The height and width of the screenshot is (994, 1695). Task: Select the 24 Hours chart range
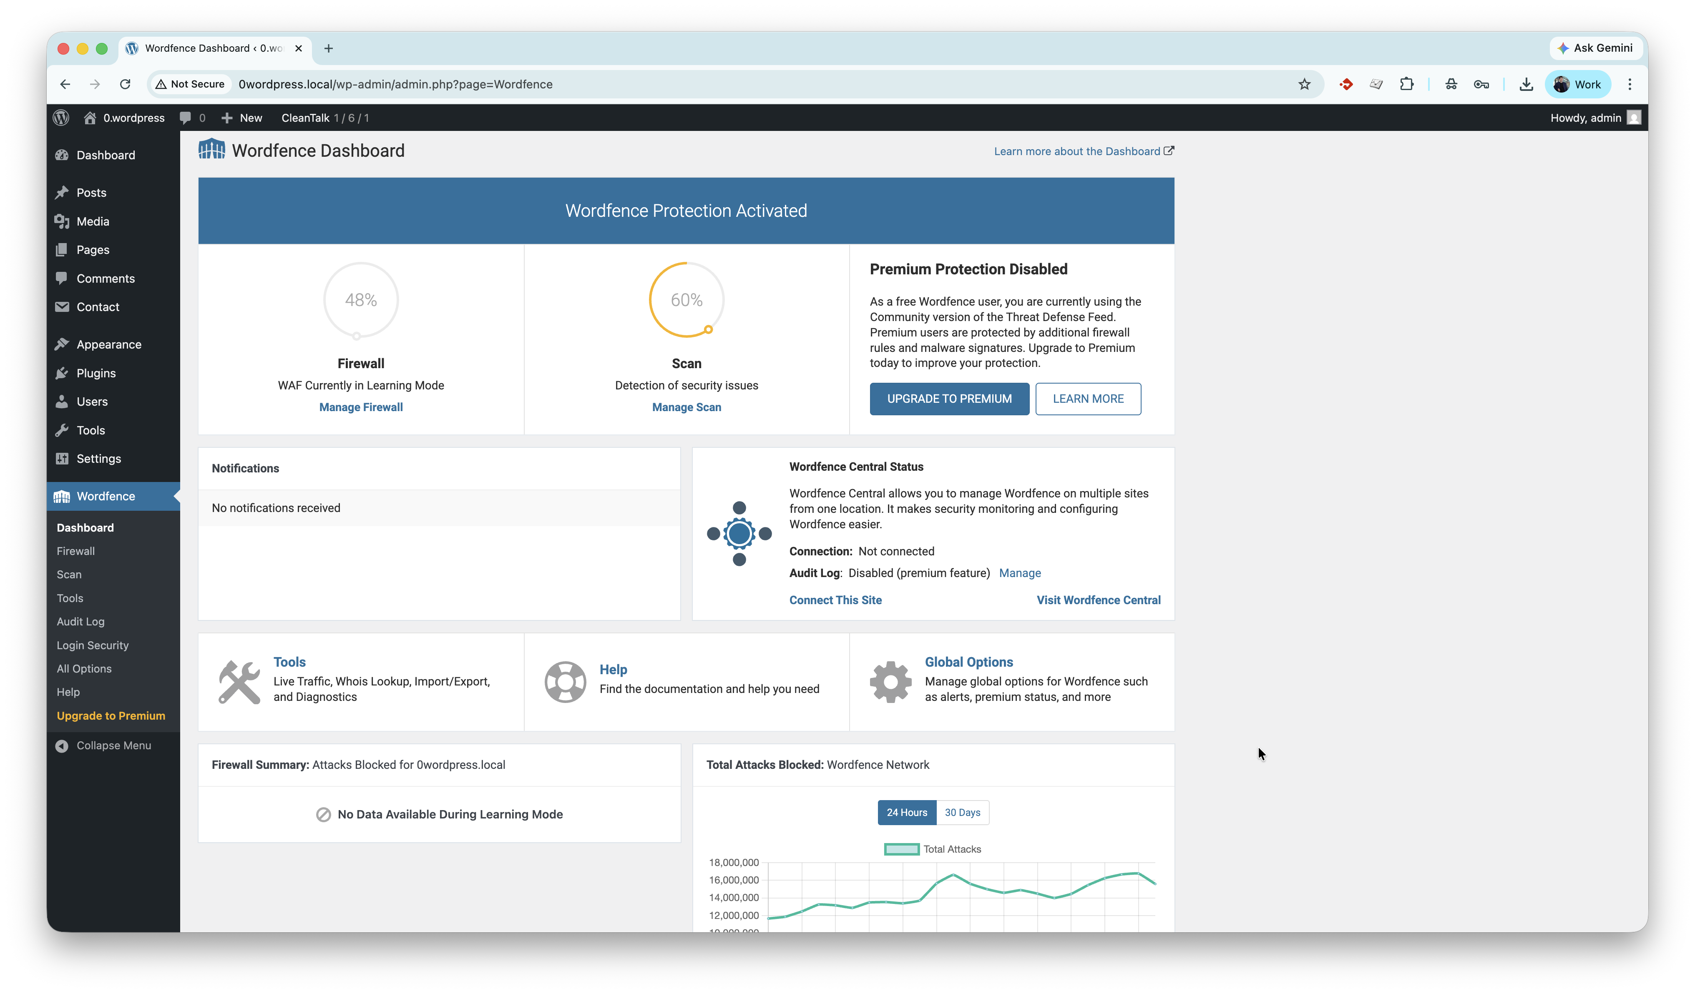pos(907,813)
